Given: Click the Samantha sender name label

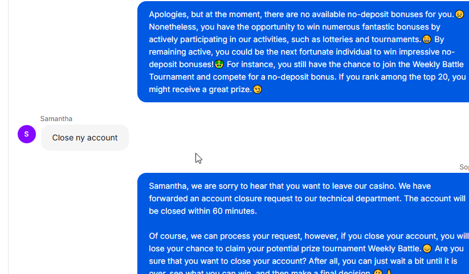Looking at the screenshot, I should click(56, 119).
